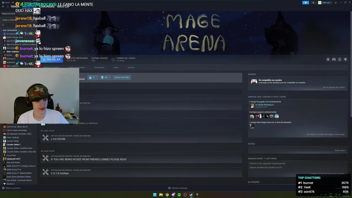The height and width of the screenshot is (198, 352).
Task: Select Counter-Strike 2 in library
Action: point(13,145)
